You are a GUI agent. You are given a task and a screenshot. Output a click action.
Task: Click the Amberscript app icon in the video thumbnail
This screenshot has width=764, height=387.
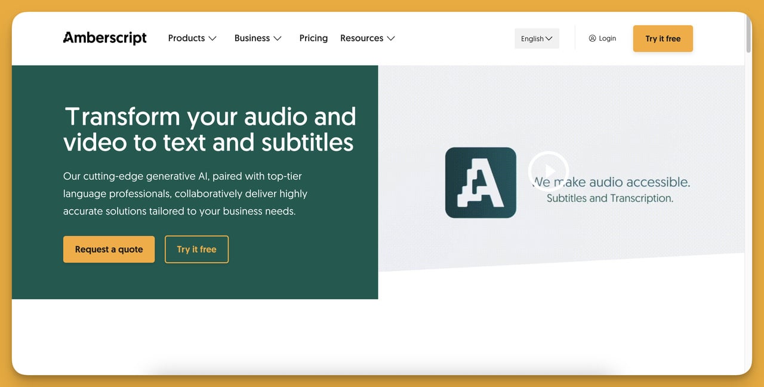[x=480, y=182]
